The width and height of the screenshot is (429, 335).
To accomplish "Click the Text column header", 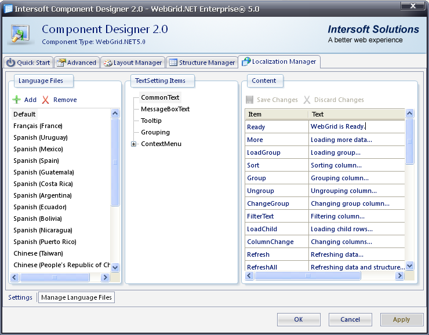I will [x=357, y=114].
